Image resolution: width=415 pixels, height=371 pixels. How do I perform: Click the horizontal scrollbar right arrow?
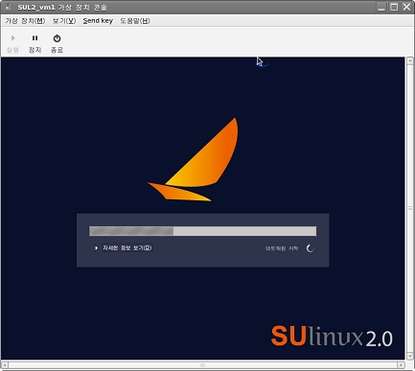(401, 365)
